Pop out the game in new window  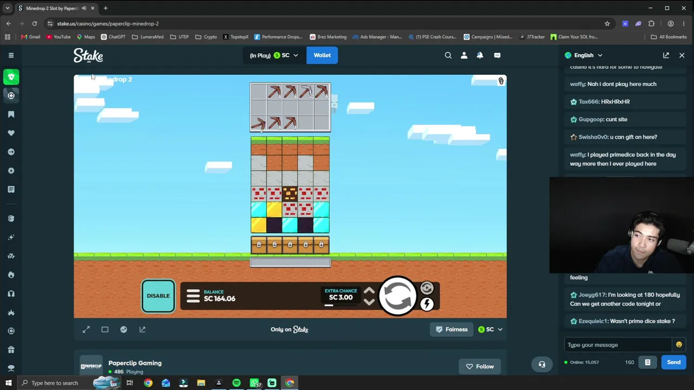tap(142, 329)
